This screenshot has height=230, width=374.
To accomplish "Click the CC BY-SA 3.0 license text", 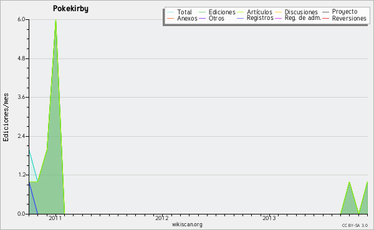I will (x=355, y=225).
